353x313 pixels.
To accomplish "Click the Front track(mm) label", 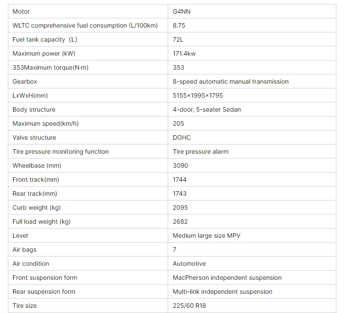I will pos(35,179).
